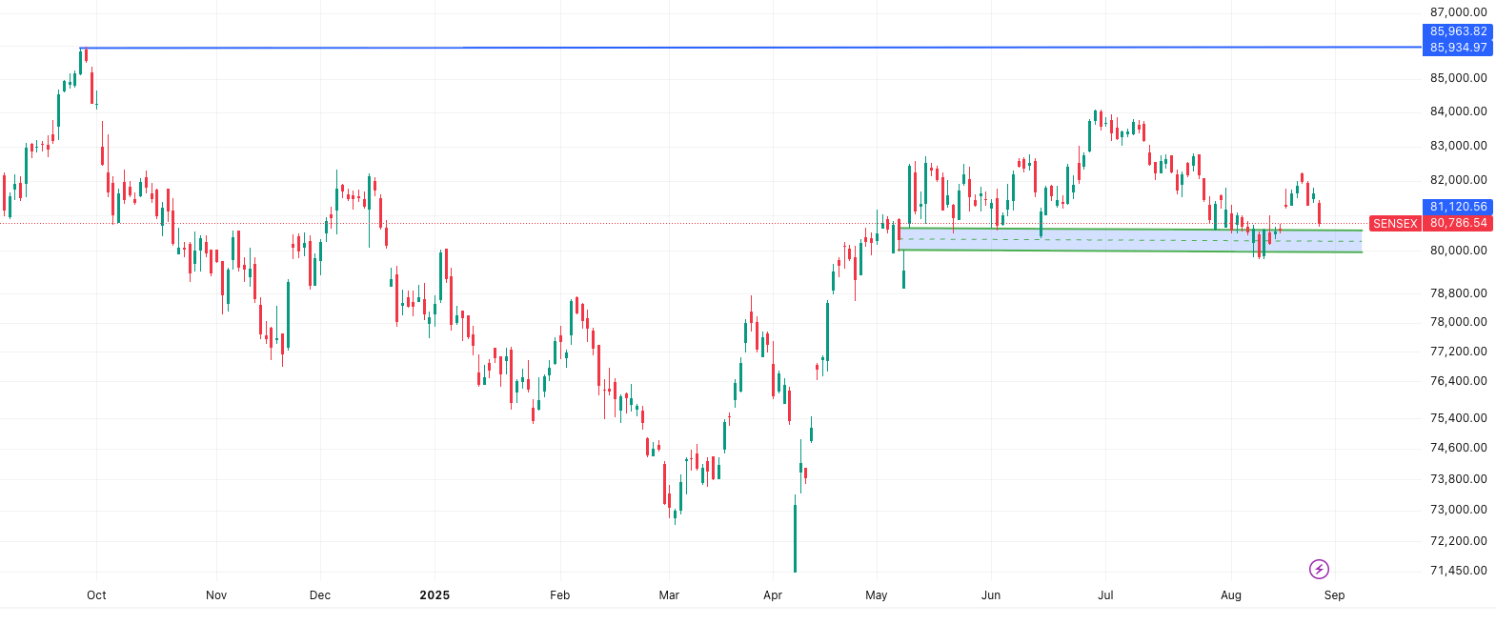Screen dimensions: 1496x644
Task: Click the 85,000.00 price axis label
Action: (1458, 78)
